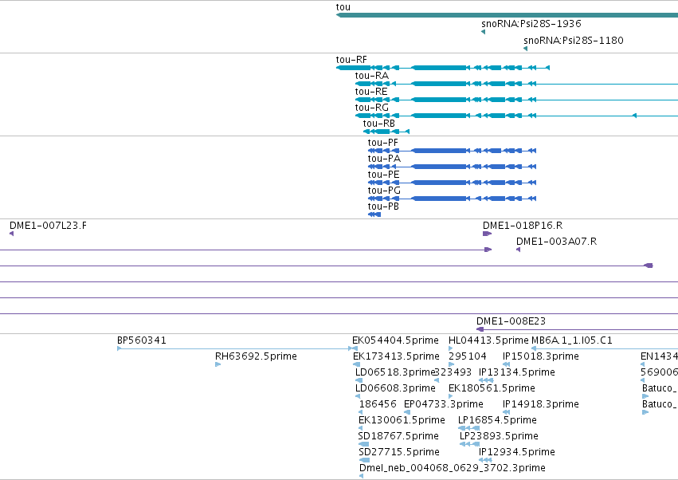The height and width of the screenshot is (480, 678).
Task: Select the IP12934.5prime label
Action: point(517,452)
